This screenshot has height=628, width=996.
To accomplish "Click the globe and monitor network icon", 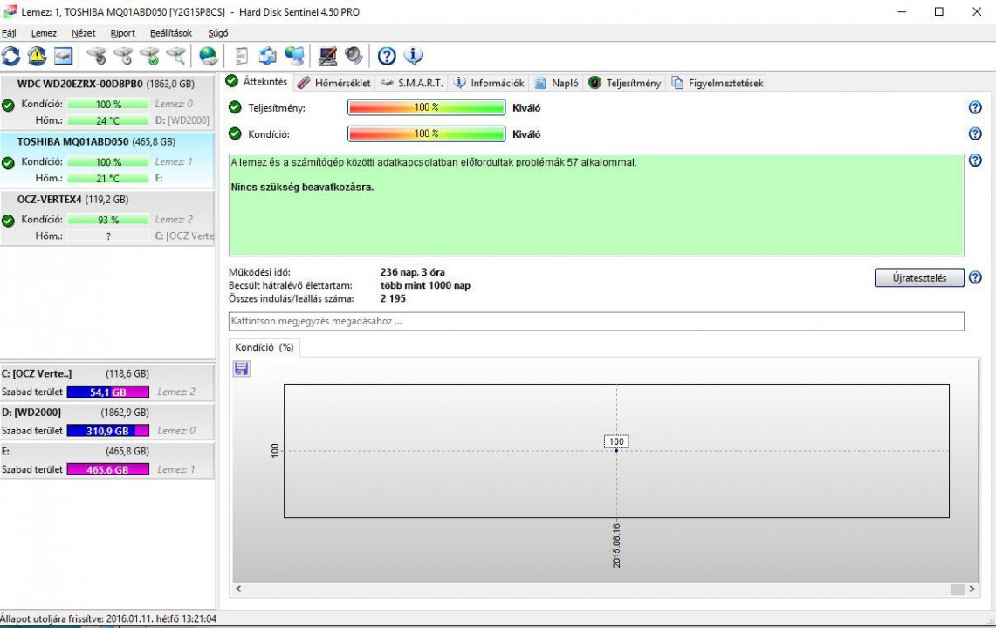I will [x=294, y=57].
